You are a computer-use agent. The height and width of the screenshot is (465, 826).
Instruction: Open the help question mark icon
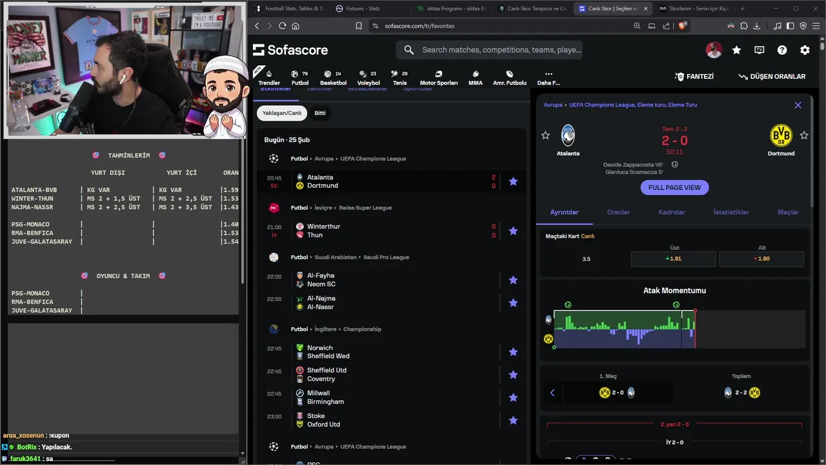[782, 50]
